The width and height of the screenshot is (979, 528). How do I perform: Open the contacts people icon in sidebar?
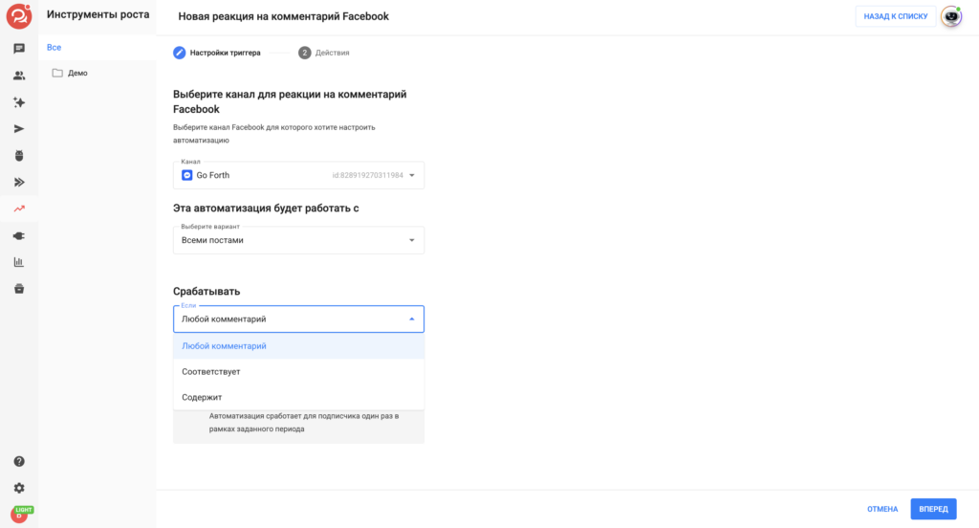(x=19, y=76)
